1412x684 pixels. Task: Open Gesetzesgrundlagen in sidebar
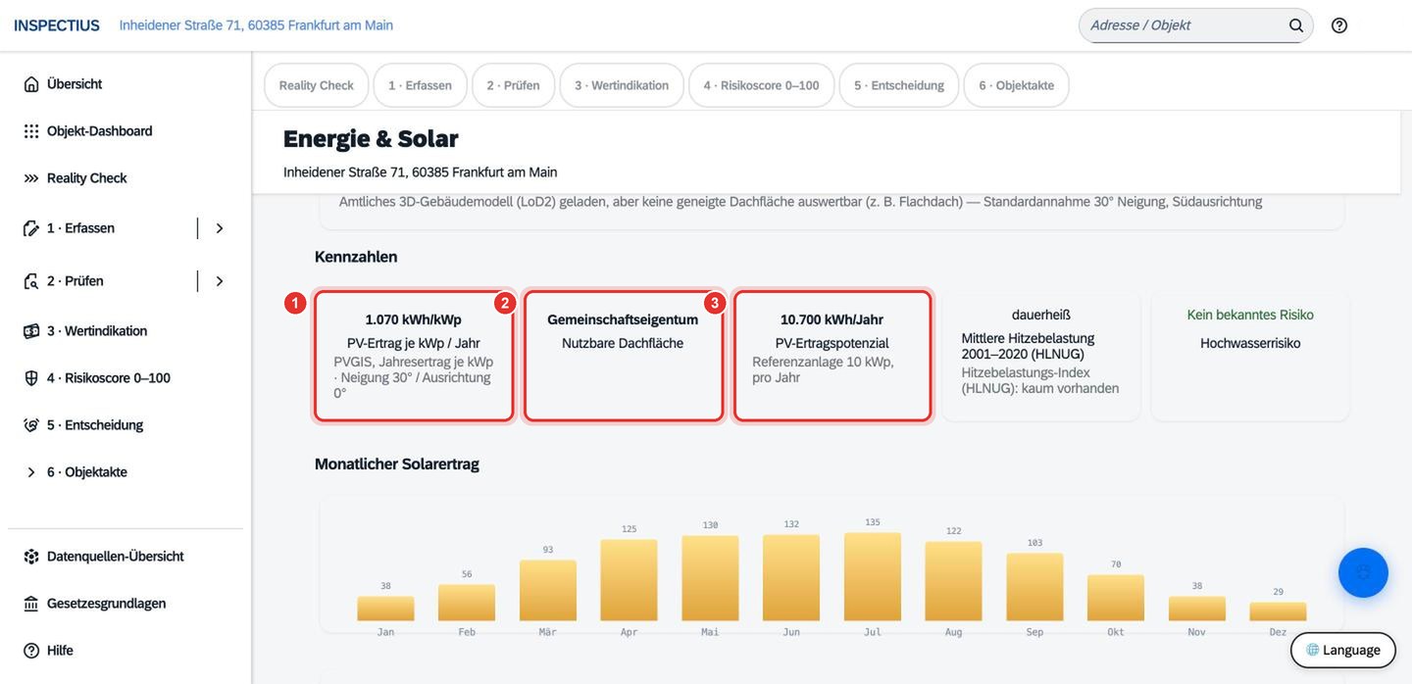point(126,604)
